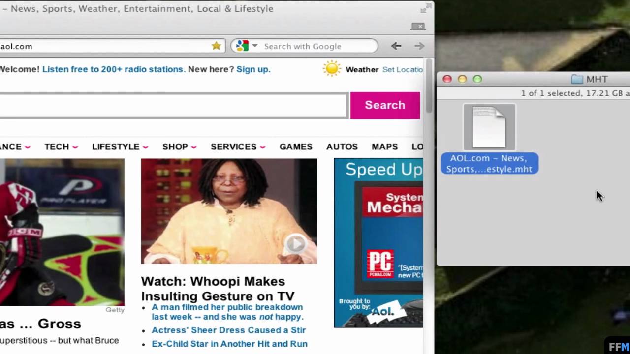Click the green zoom button of the MHT window
The image size is (630, 354).
[477, 79]
